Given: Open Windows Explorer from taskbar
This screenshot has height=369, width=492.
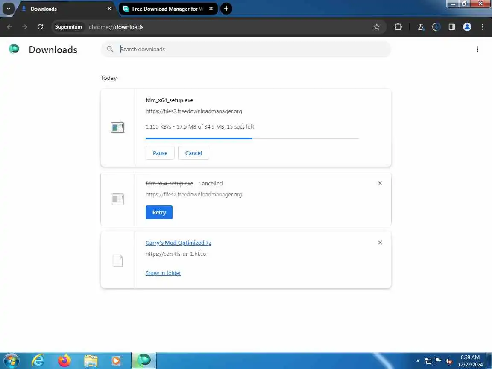Looking at the screenshot, I should 91,360.
